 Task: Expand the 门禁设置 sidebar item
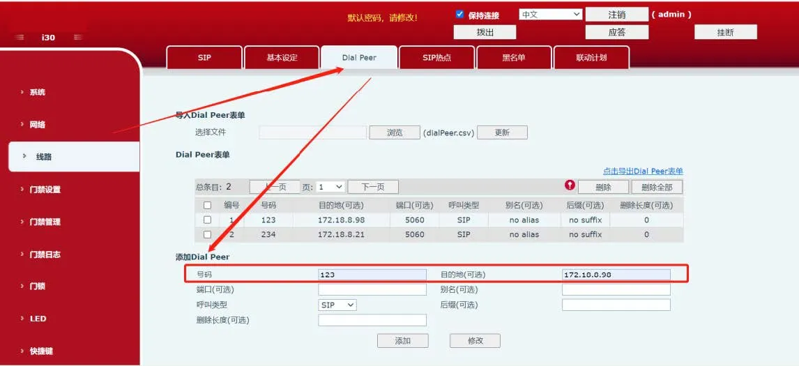(x=45, y=190)
